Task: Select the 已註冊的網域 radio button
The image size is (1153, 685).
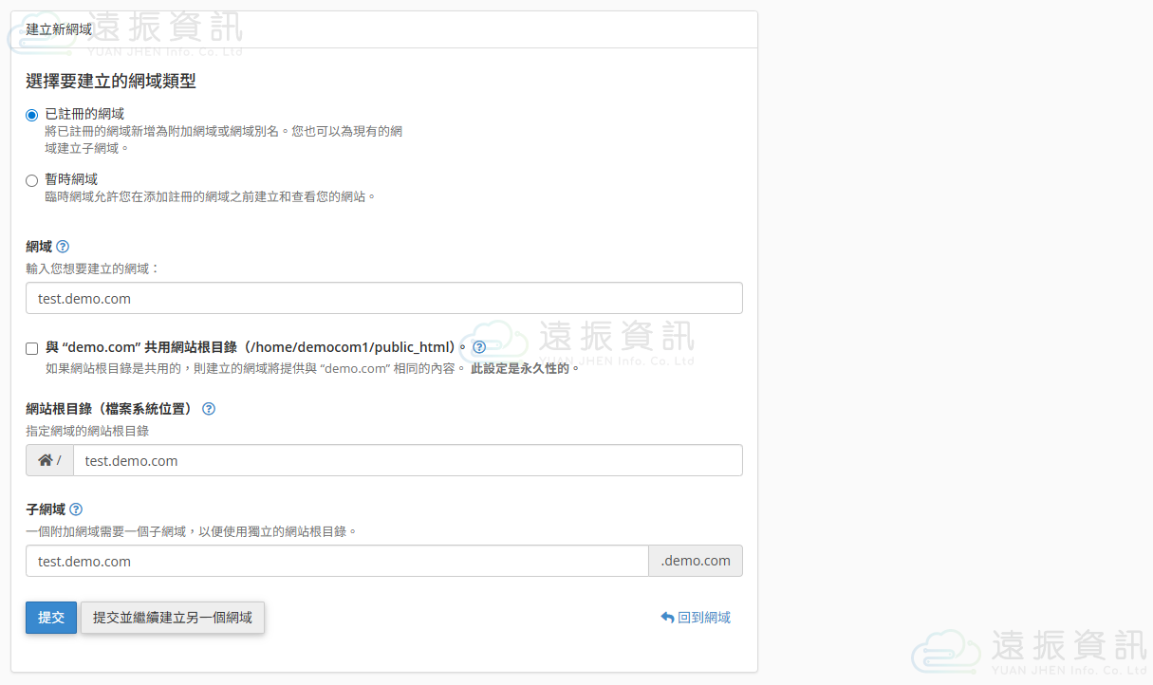Action: tap(32, 115)
